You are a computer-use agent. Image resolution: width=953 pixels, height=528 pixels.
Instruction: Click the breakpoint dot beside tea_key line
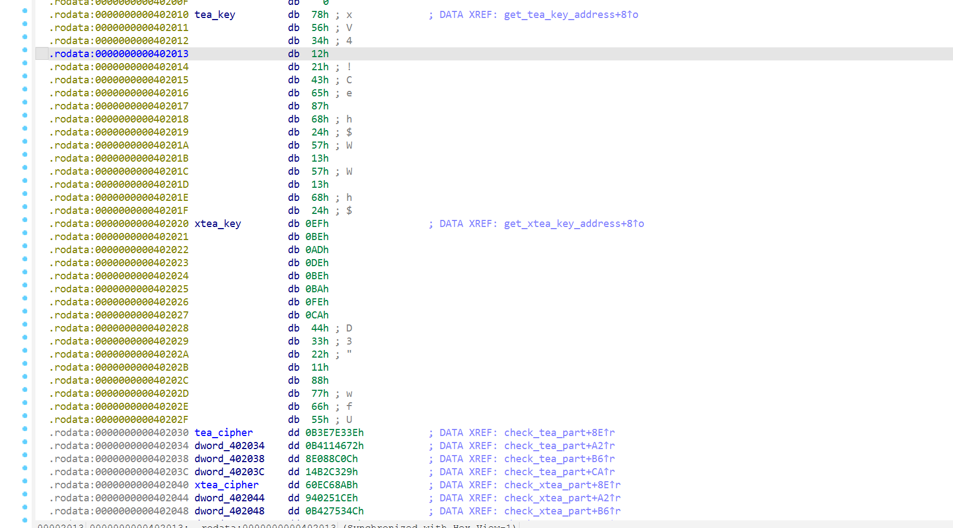pos(25,10)
